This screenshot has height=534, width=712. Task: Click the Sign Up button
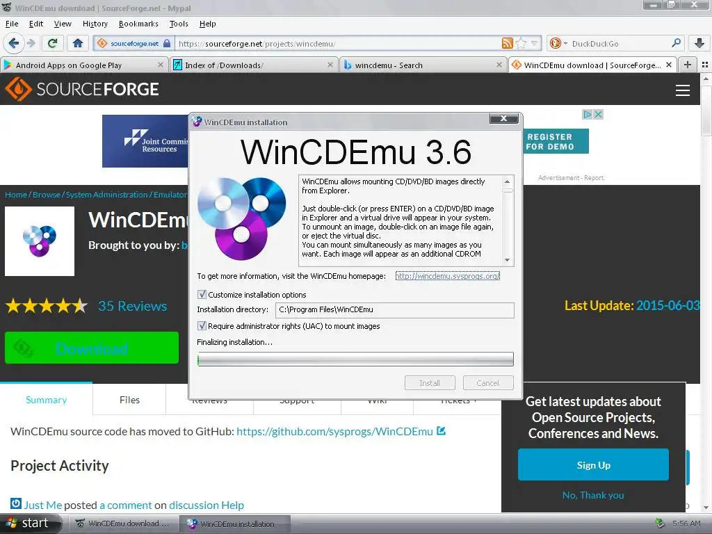point(593,464)
